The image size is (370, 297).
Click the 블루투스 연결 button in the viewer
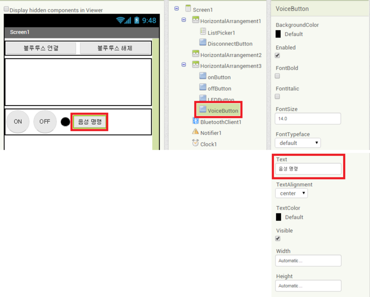[x=41, y=48]
